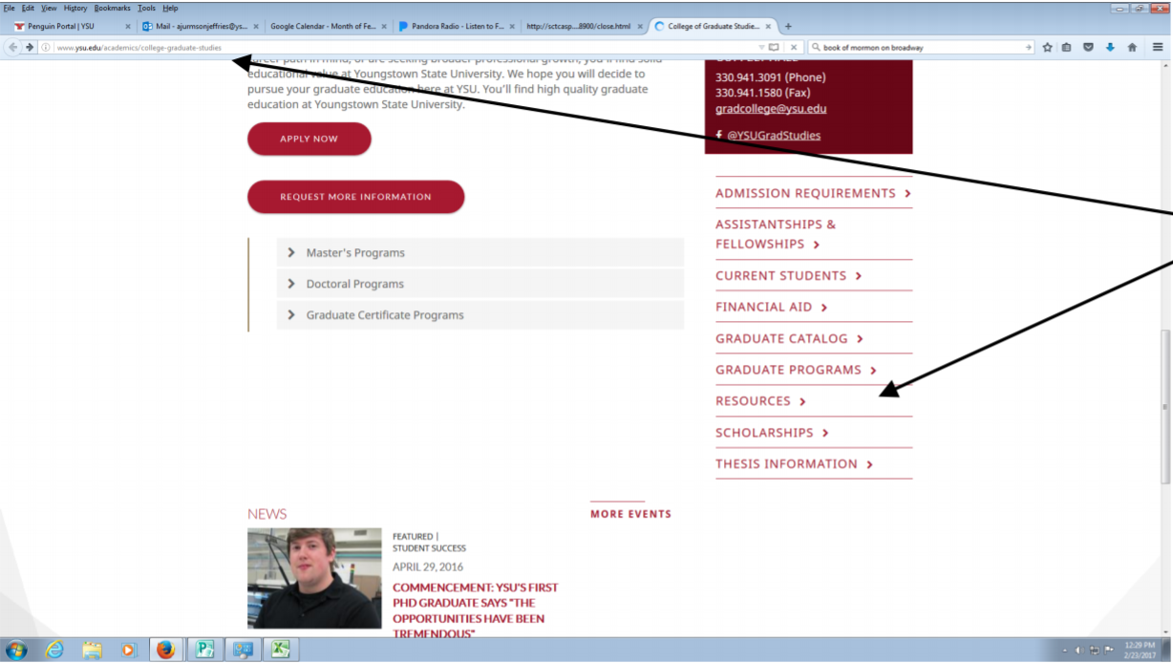
Task: Switch to Penguin Portal YSU tab
Action: coord(72,26)
